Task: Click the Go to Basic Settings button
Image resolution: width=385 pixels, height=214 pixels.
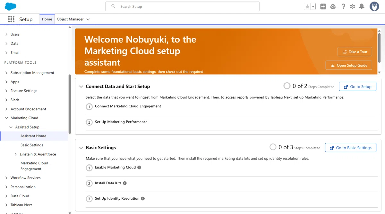Action: [351, 148]
